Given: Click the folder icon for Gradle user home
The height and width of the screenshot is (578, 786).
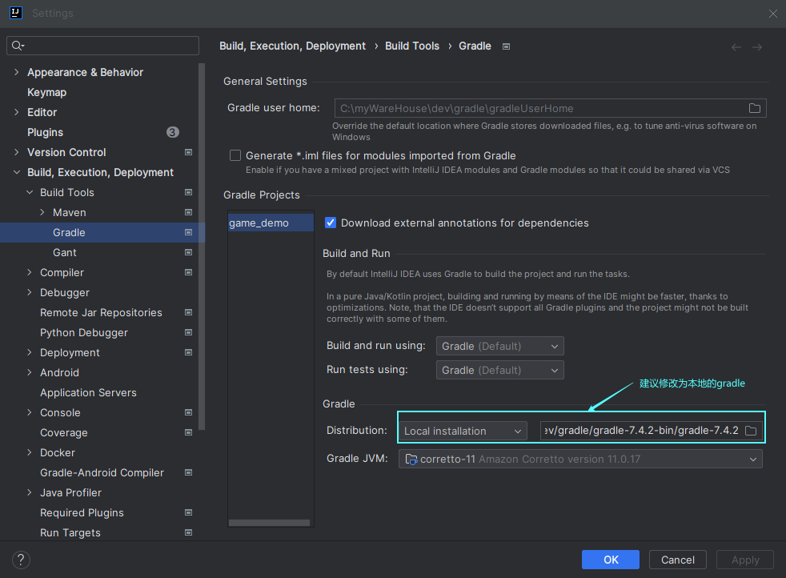Looking at the screenshot, I should [754, 108].
